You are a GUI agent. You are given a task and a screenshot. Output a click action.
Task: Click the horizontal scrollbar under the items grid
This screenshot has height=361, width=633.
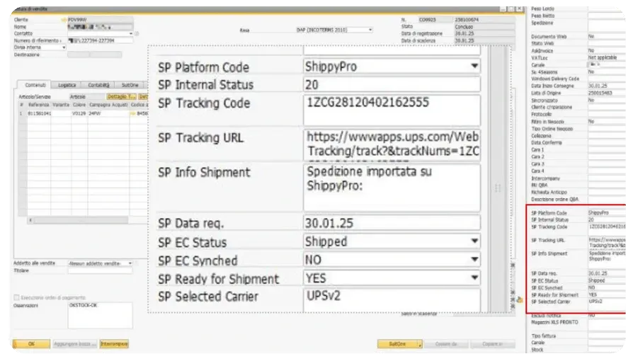pyautogui.click(x=81, y=220)
